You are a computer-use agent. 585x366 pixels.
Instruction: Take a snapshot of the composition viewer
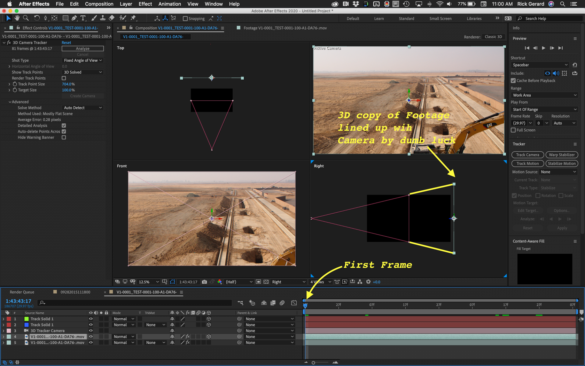click(204, 282)
